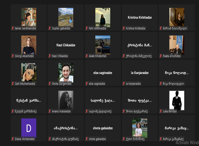Click the muted microphone icon next to Paata Aroshidze
The height and width of the screenshot is (146, 199).
161,56
